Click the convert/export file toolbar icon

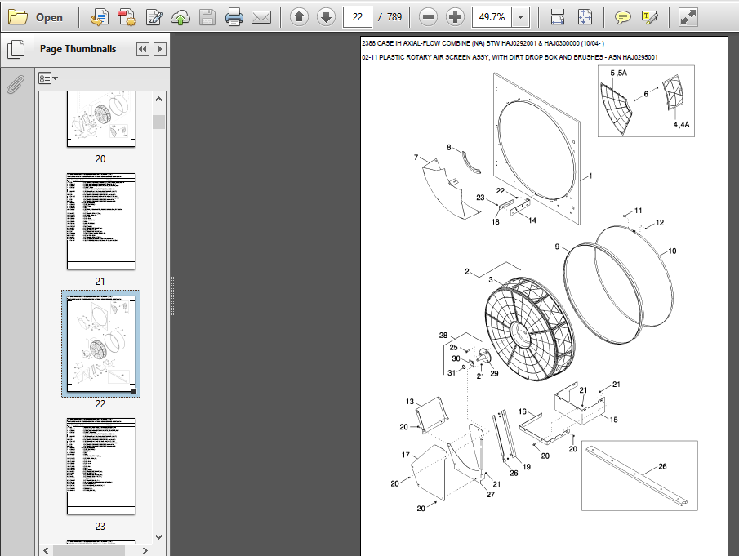tap(99, 17)
